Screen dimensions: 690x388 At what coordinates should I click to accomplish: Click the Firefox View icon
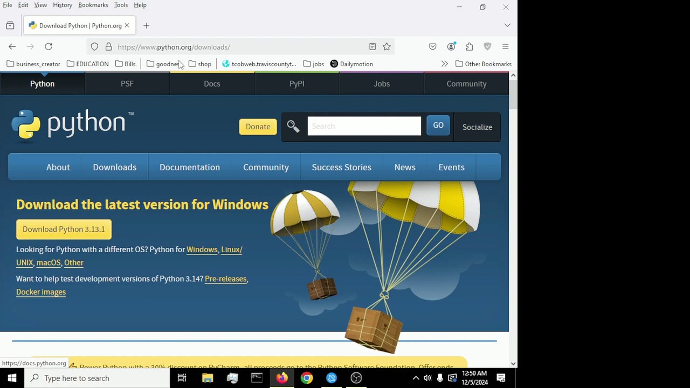pos(10,25)
